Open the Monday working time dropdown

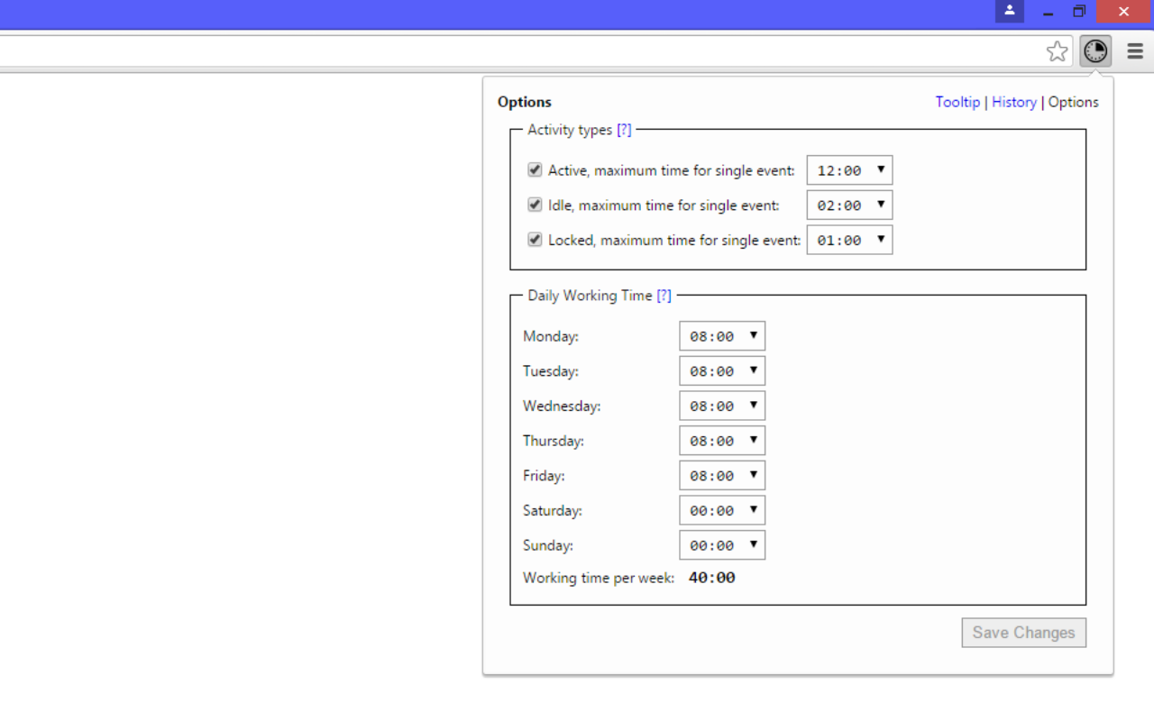[x=722, y=336]
